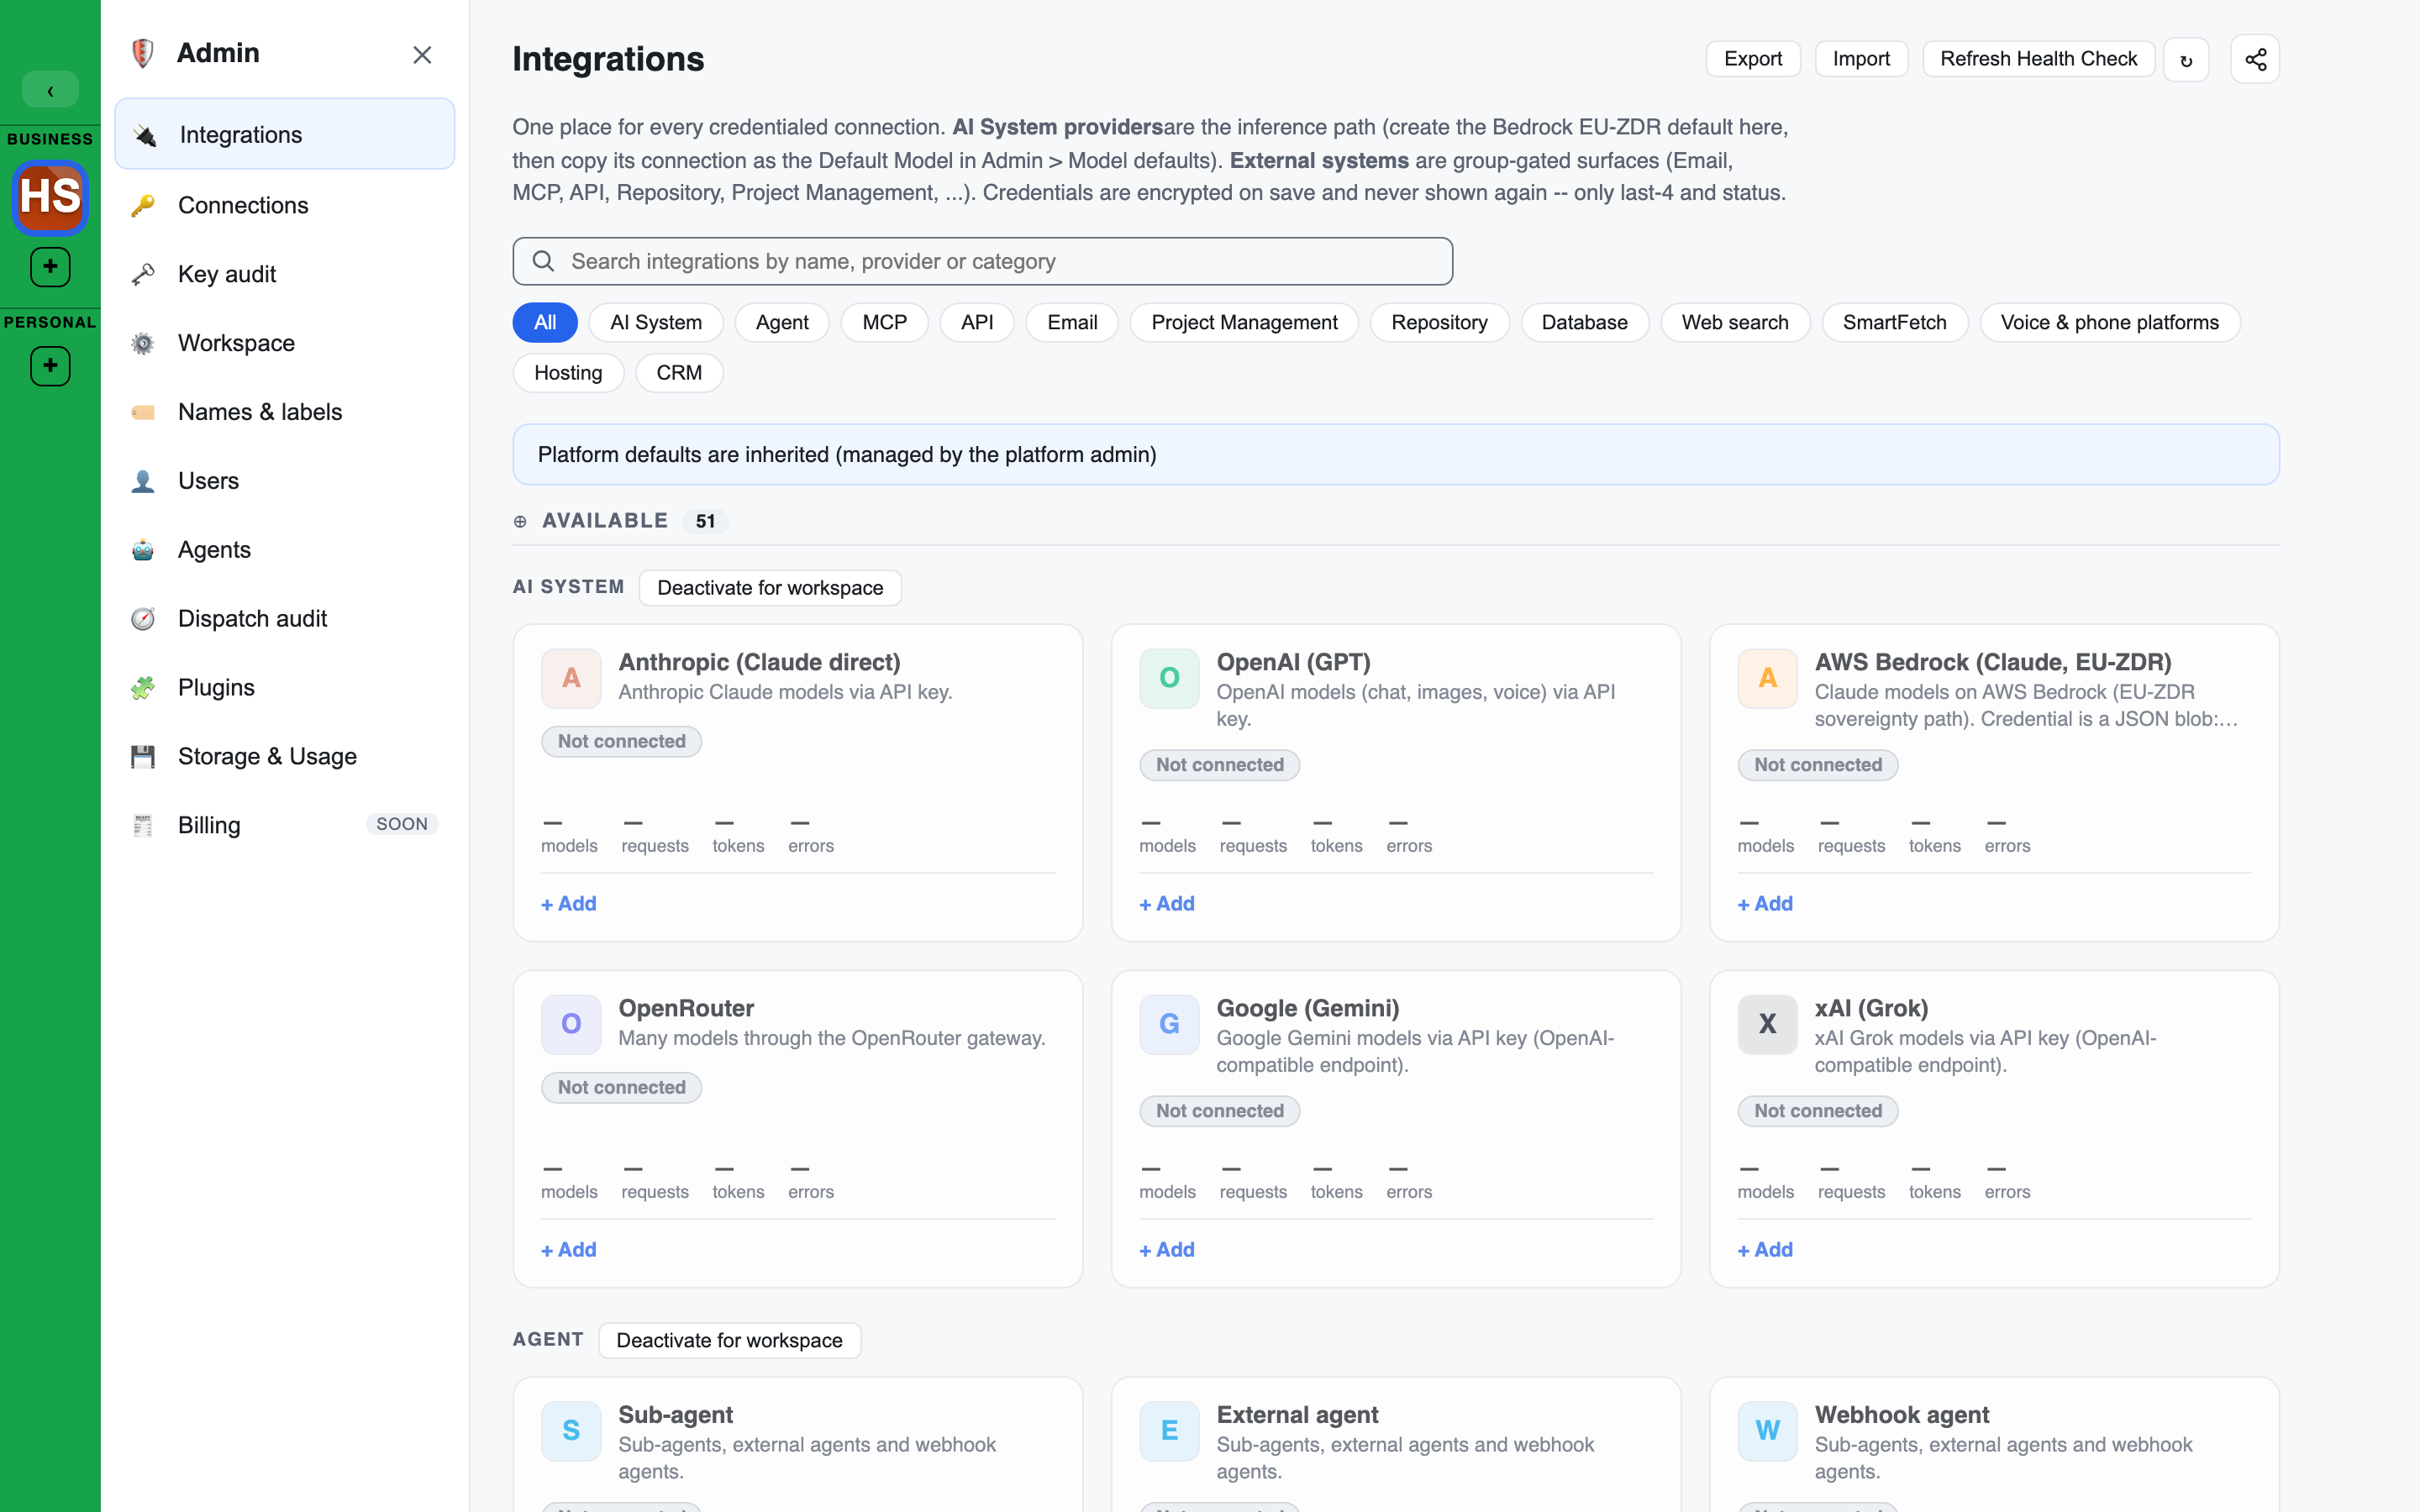Screen dimensions: 2420x1512
Task: Click the collapse sidebar chevron button
Action: 50,91
